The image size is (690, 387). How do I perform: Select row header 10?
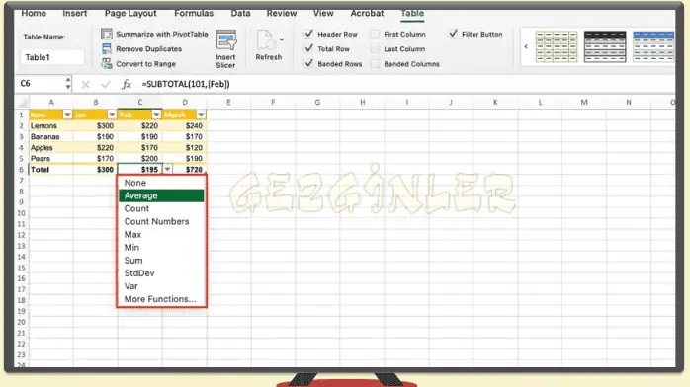click(x=21, y=213)
